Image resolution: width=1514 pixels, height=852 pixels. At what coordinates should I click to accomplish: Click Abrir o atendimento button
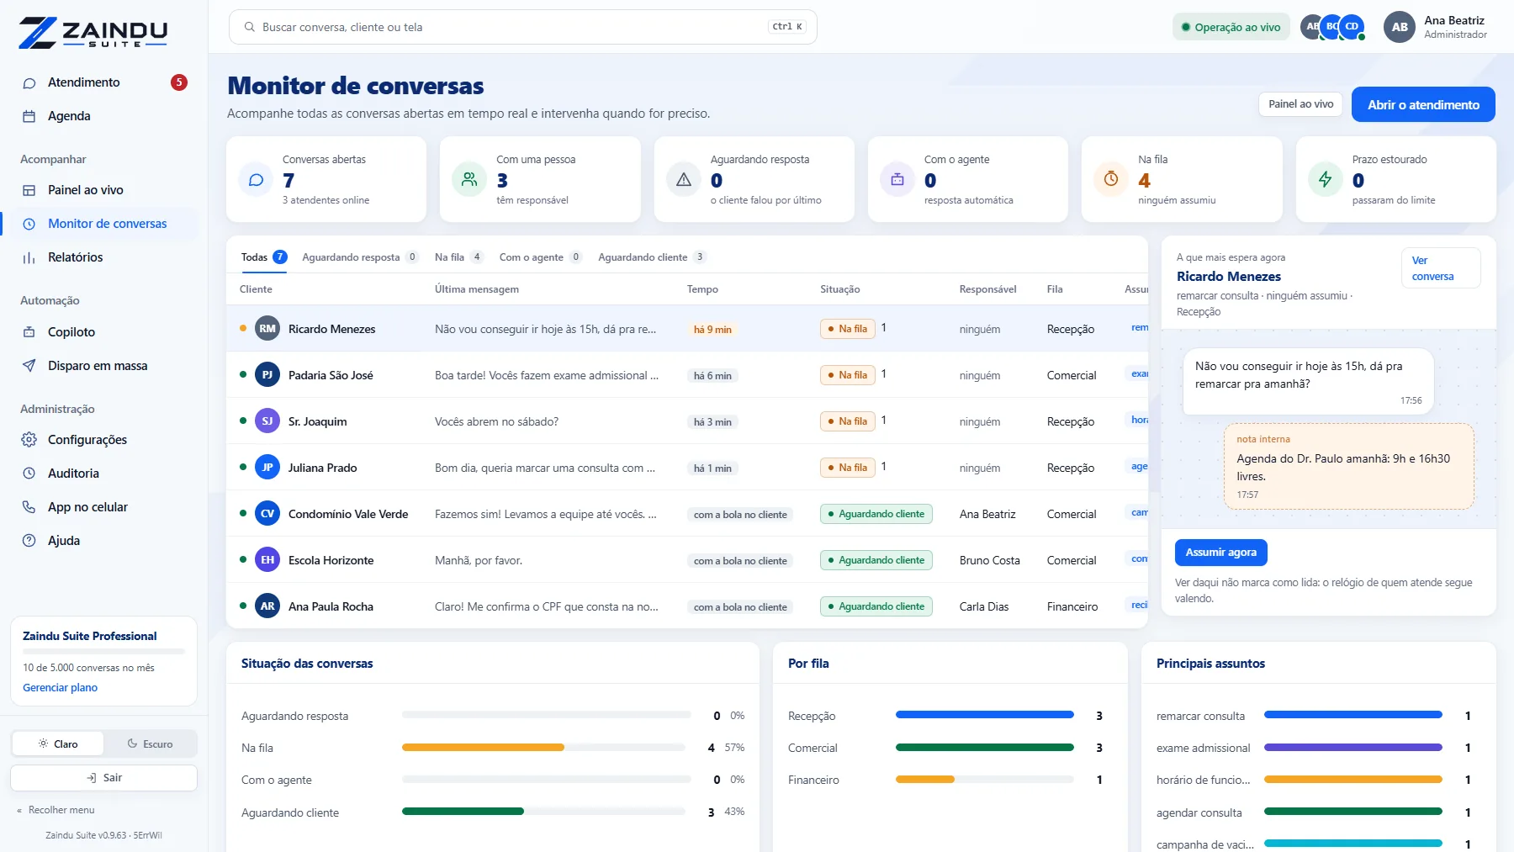(x=1423, y=104)
